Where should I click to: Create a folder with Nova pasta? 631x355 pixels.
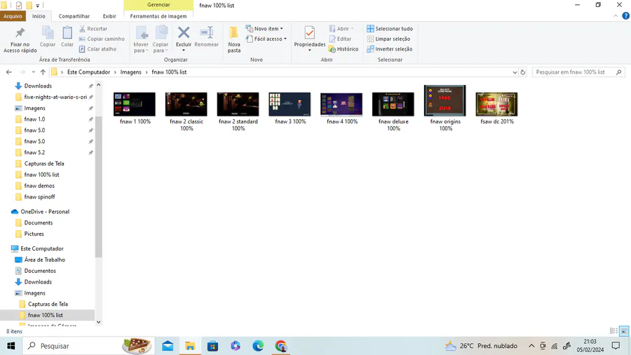tap(233, 39)
